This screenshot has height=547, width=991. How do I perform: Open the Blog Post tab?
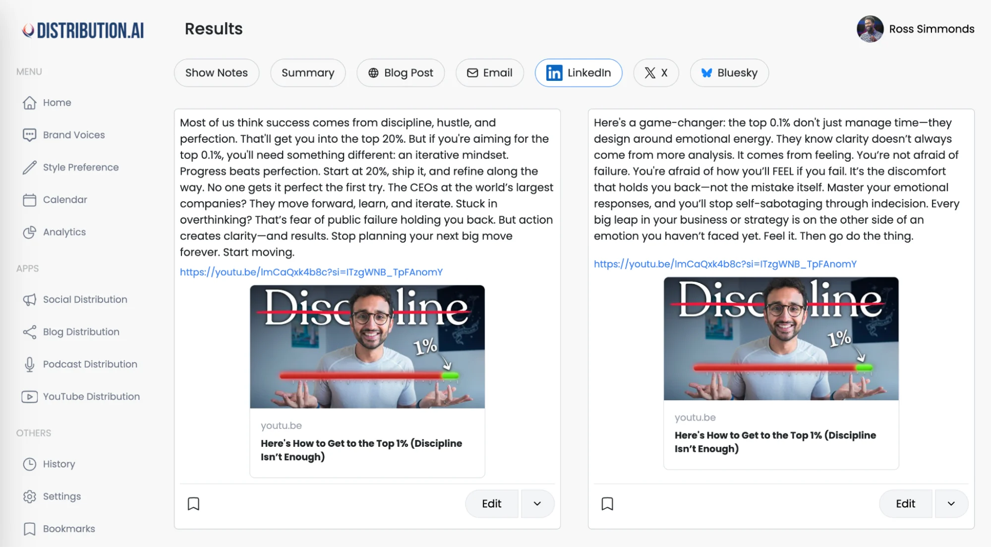401,73
